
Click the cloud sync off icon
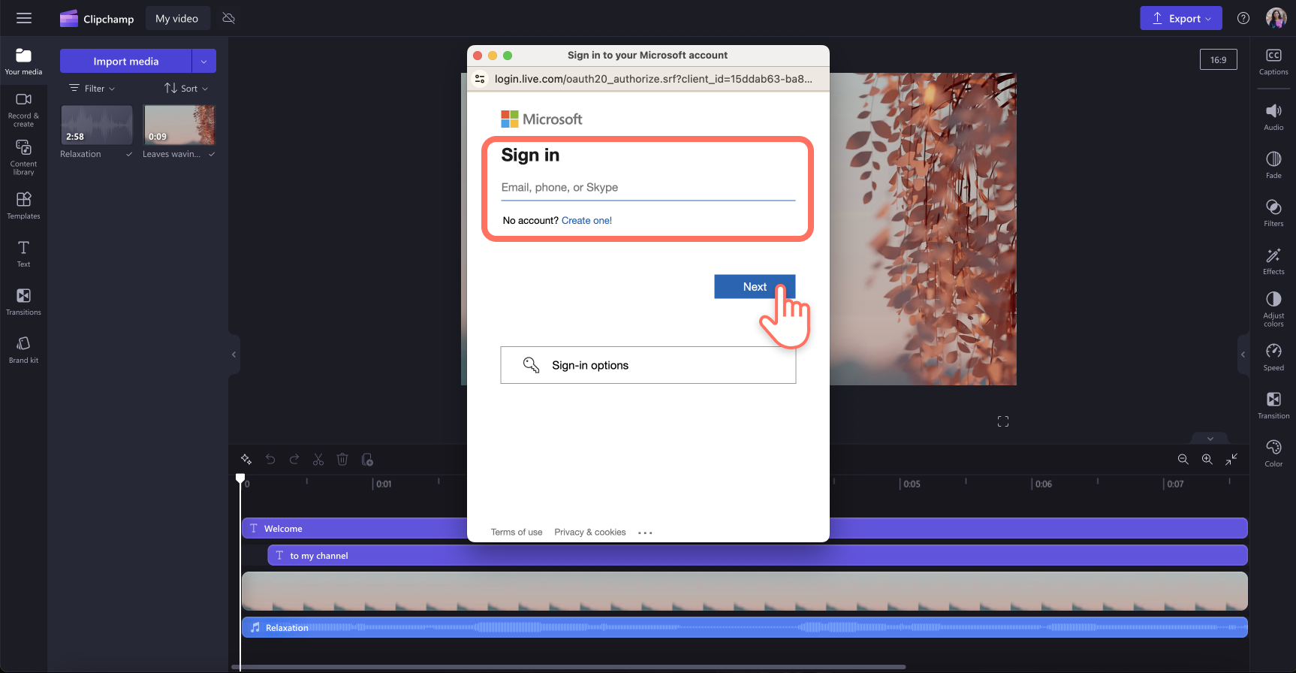(229, 18)
